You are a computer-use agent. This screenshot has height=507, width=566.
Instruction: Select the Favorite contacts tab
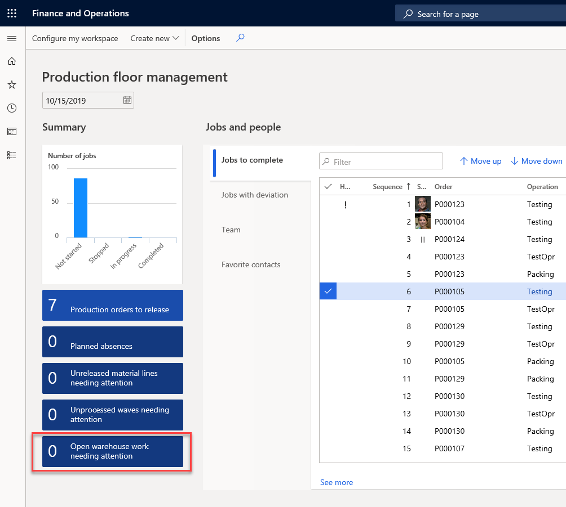coord(251,265)
